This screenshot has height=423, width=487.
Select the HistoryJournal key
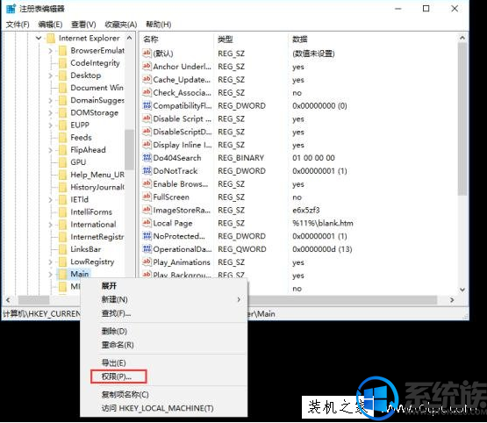point(97,187)
